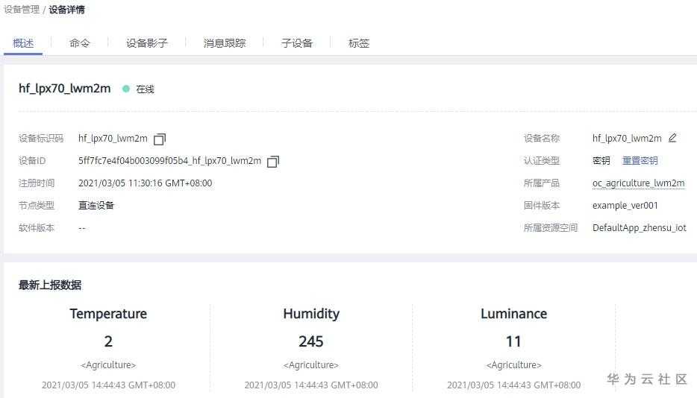Click the 重置密钥 link

[640, 160]
